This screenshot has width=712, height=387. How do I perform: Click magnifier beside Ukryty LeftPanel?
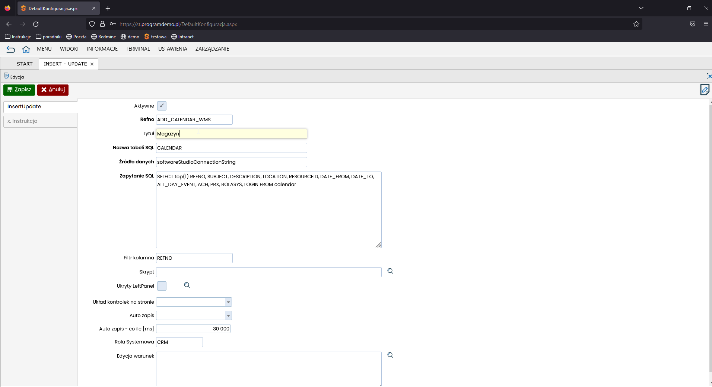click(187, 285)
